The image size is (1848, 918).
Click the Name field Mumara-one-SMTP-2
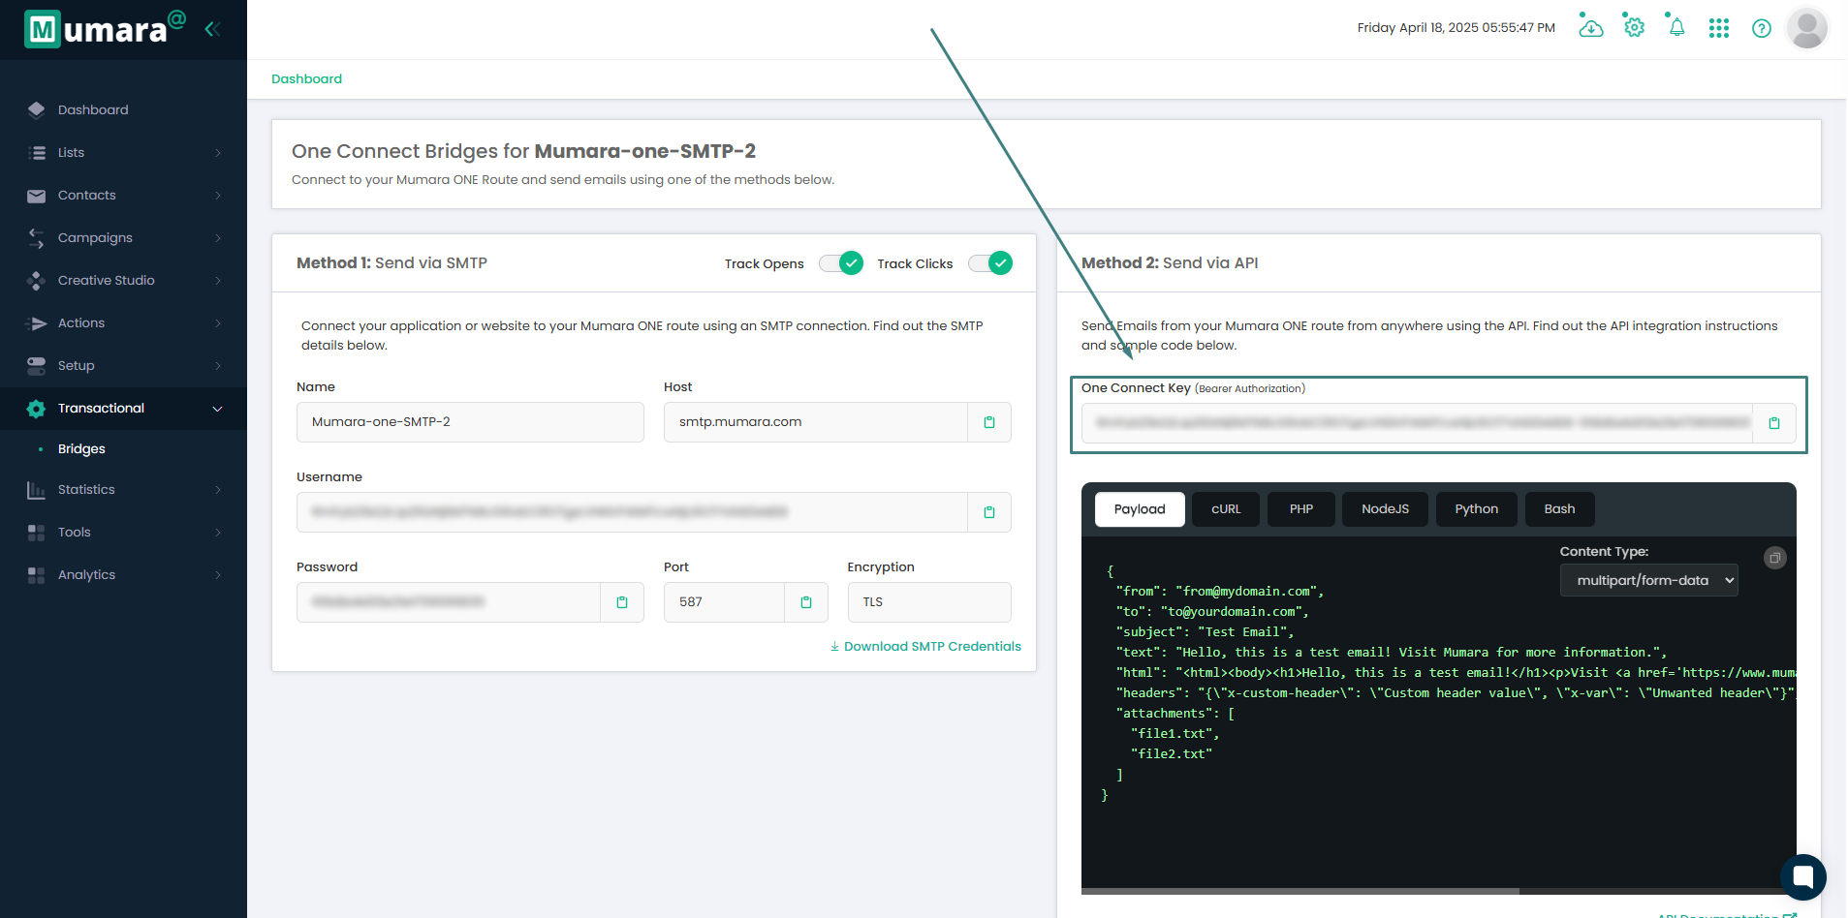[x=470, y=422]
